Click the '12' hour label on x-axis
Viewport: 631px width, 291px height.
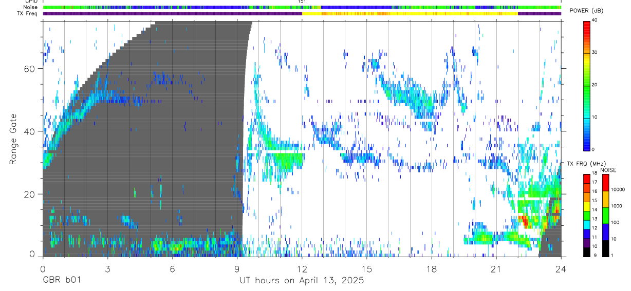[302, 269]
